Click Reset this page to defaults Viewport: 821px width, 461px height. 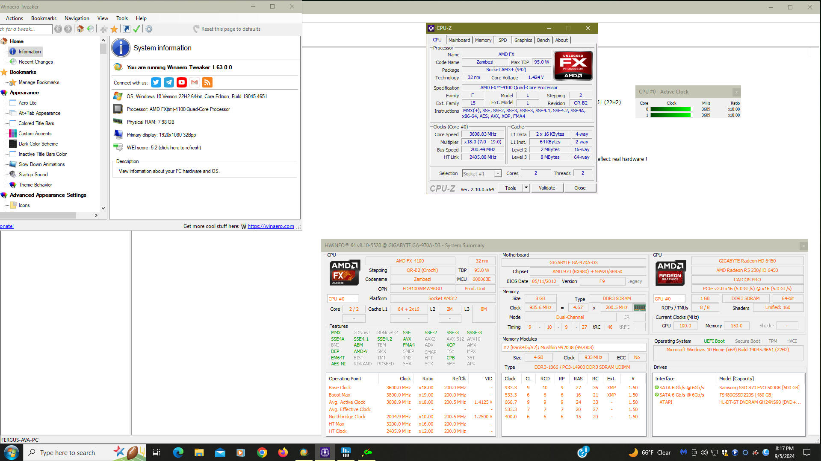pyautogui.click(x=227, y=29)
